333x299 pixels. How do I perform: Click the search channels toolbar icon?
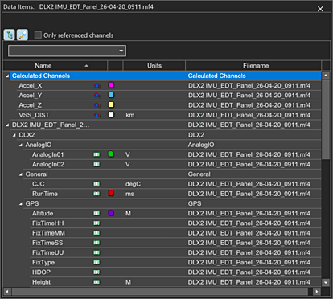pos(23,35)
